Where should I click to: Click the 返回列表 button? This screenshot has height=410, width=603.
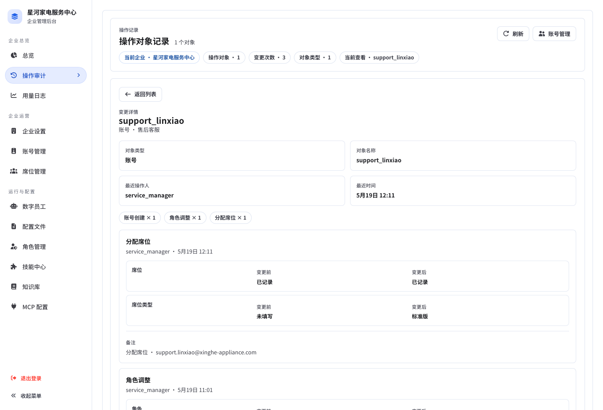click(140, 94)
